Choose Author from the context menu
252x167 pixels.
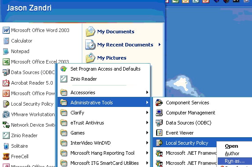[x=232, y=153]
